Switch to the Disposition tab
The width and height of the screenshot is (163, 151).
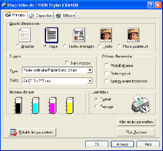coord(41,16)
